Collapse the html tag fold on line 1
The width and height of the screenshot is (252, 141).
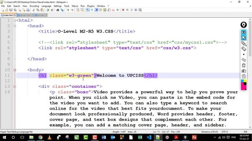(15, 20)
